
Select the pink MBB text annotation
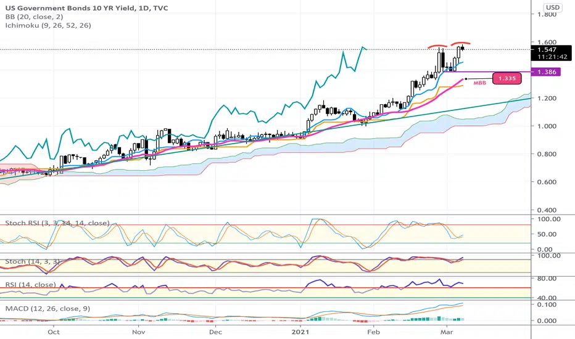click(x=479, y=83)
